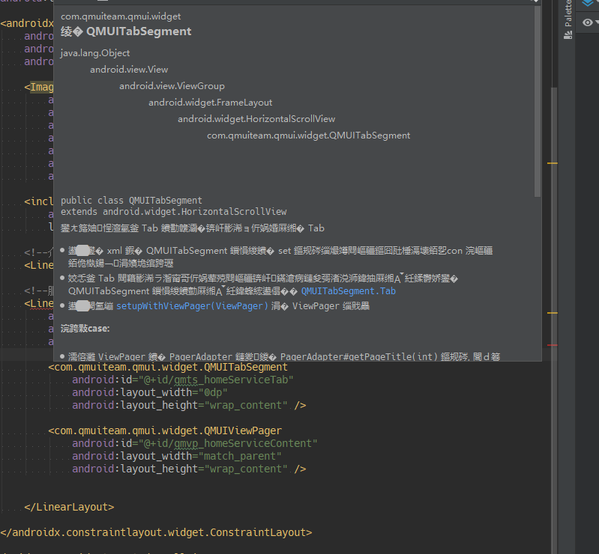
Task: Click com.qmuiteam.qmui.widget.QMUITabSegment in the hierarchy tree
Action: [309, 136]
